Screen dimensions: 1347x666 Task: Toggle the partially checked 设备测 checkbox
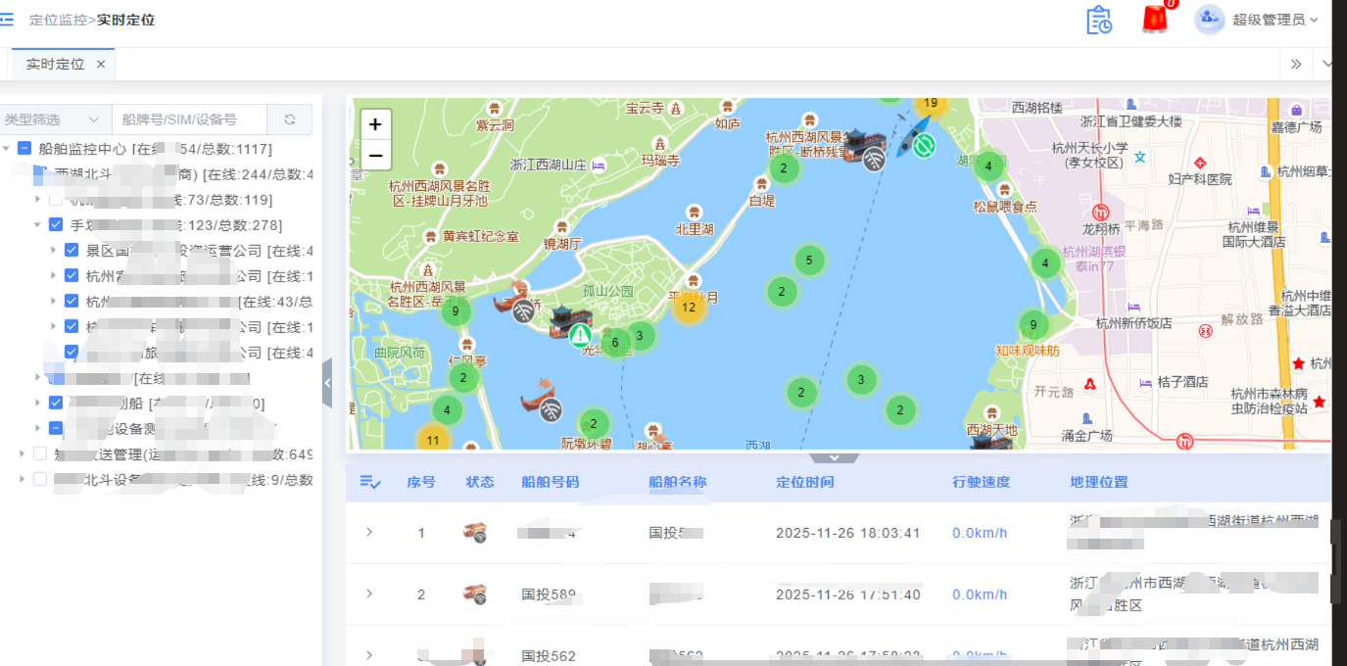(x=56, y=428)
